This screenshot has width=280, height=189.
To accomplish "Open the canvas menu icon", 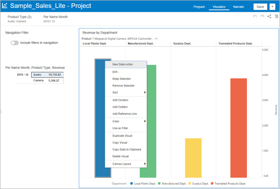I will (x=276, y=16).
